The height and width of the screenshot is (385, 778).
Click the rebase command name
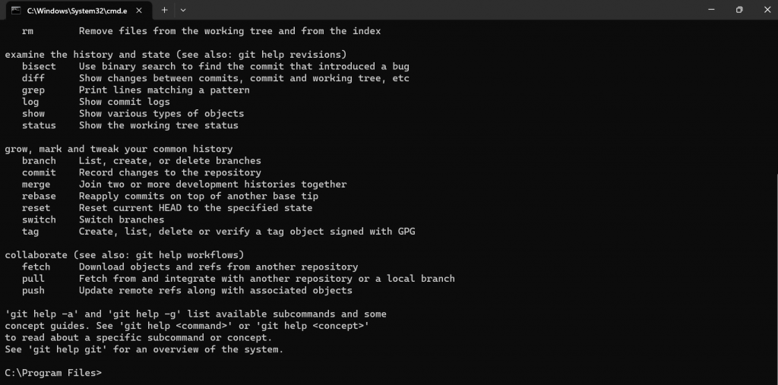tap(39, 196)
